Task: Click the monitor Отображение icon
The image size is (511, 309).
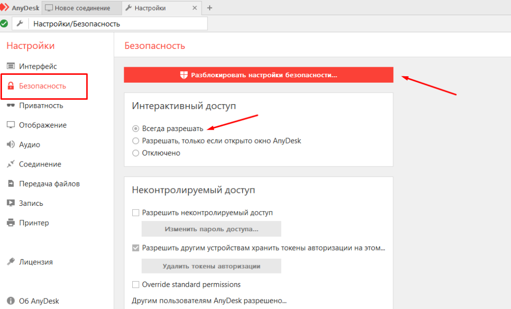Action: click(x=11, y=125)
